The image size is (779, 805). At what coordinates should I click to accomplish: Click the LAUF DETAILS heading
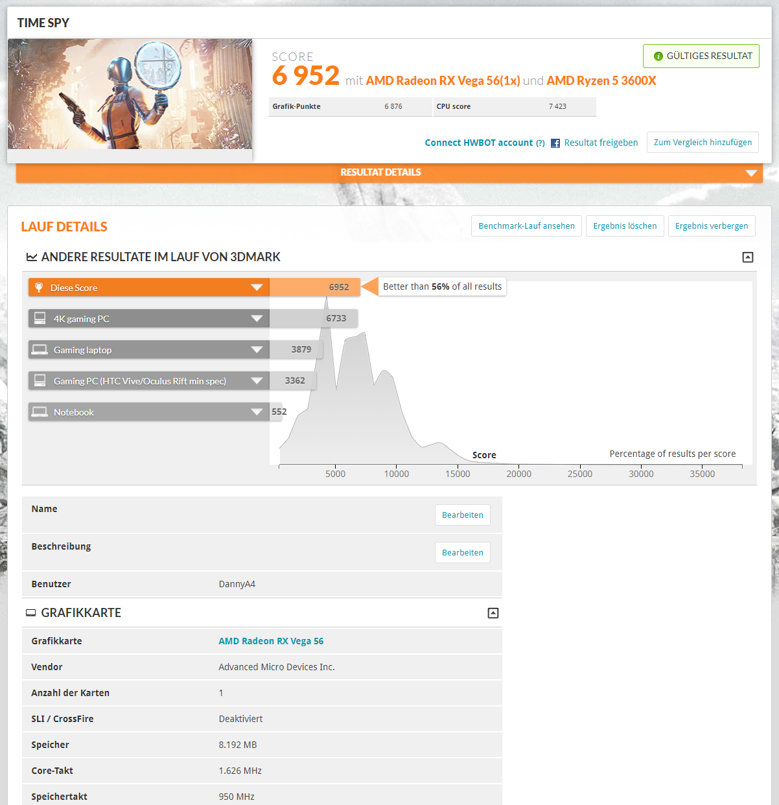click(64, 227)
